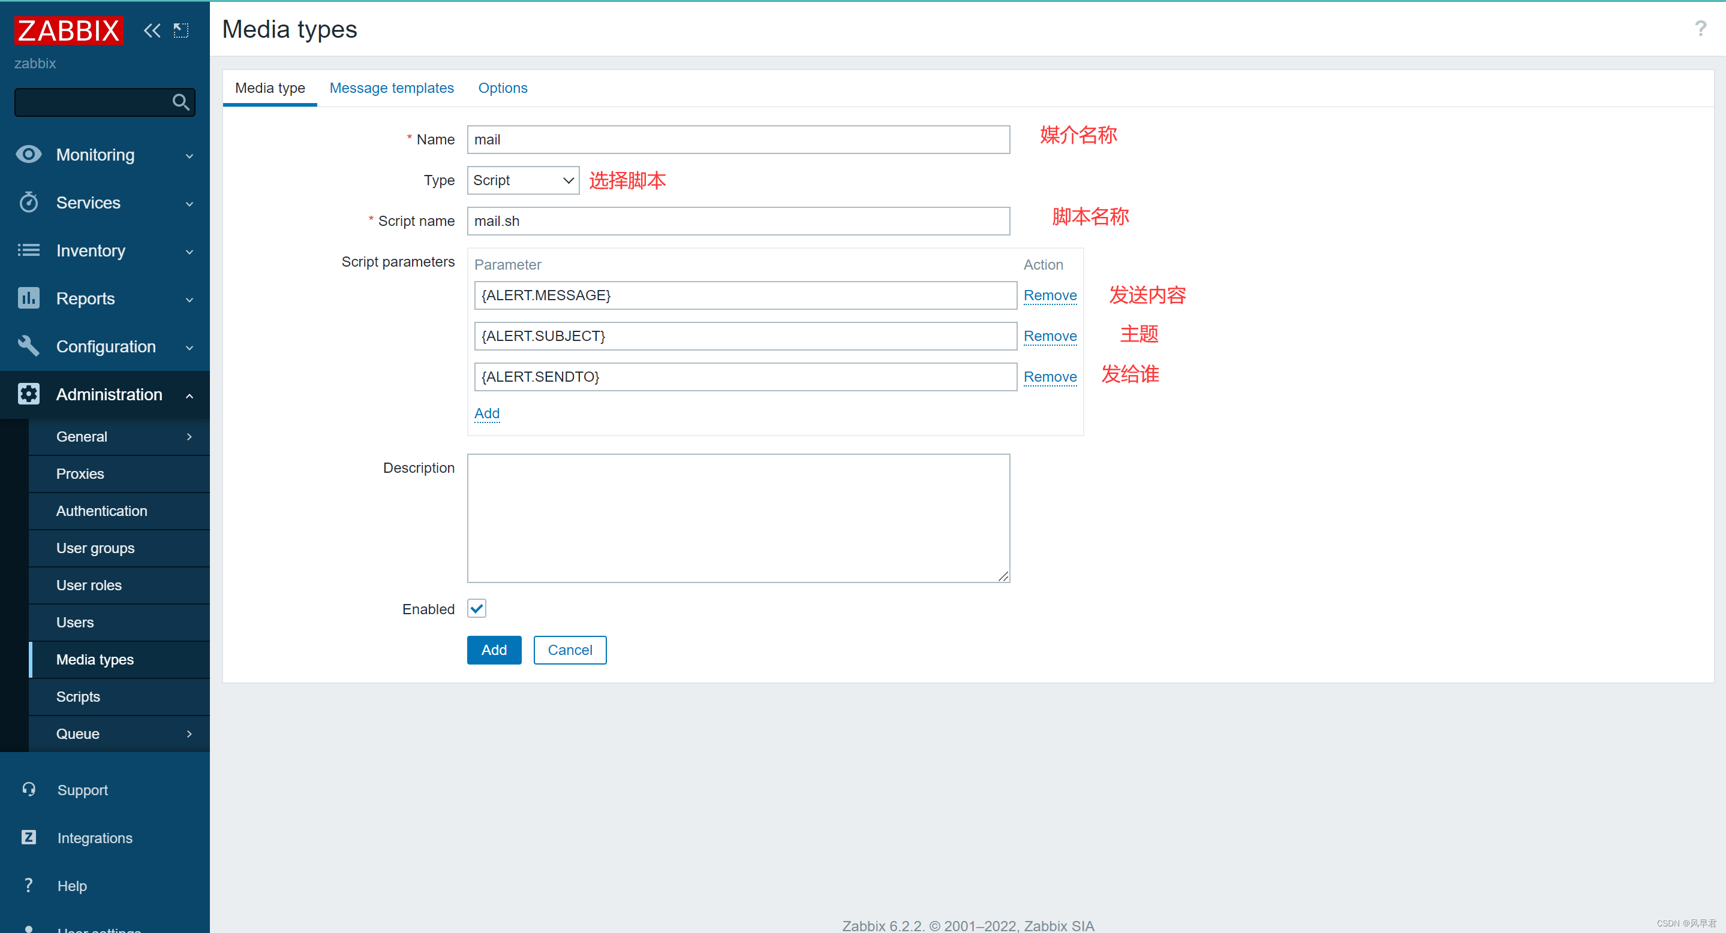Click the sidebar search magnifier icon

pyautogui.click(x=181, y=102)
